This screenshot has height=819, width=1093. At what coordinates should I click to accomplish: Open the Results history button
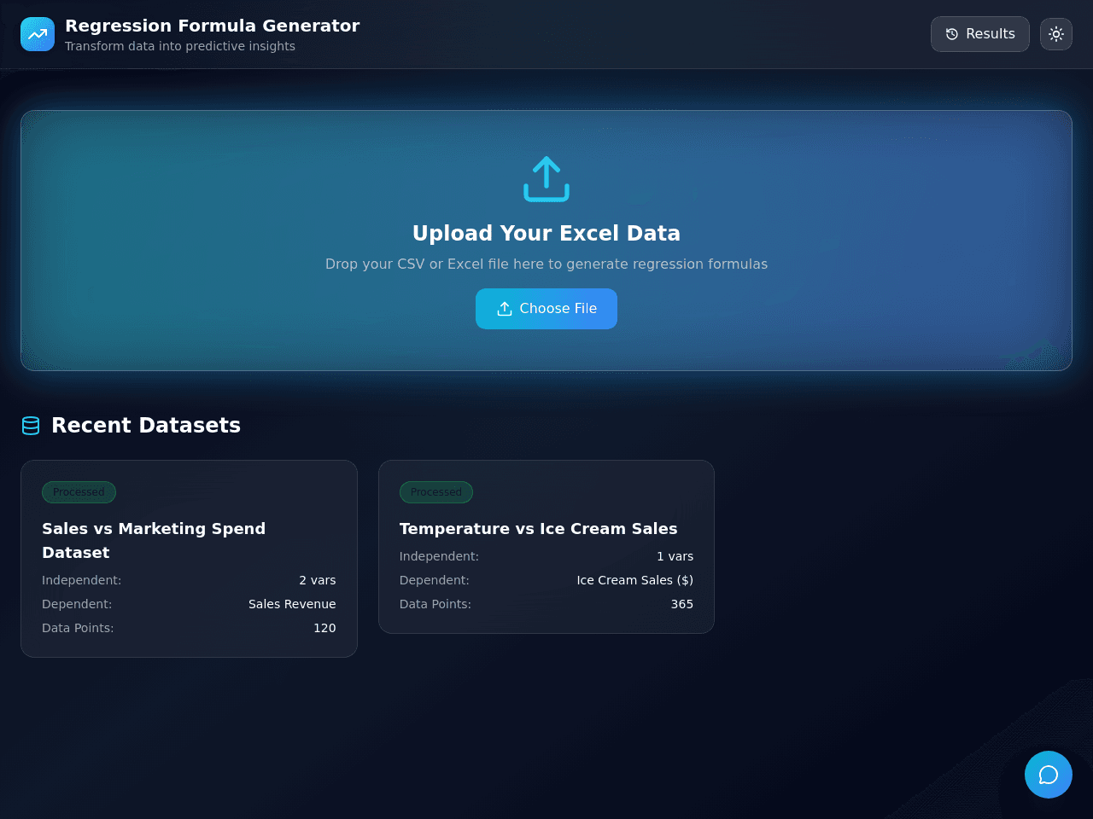[x=980, y=34]
